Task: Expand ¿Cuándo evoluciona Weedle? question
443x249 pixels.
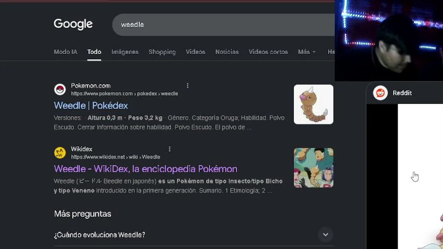Action: [x=193, y=235]
